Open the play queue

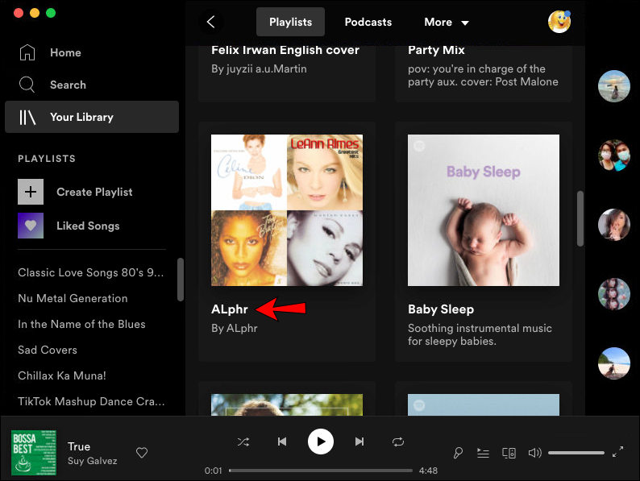[484, 453]
